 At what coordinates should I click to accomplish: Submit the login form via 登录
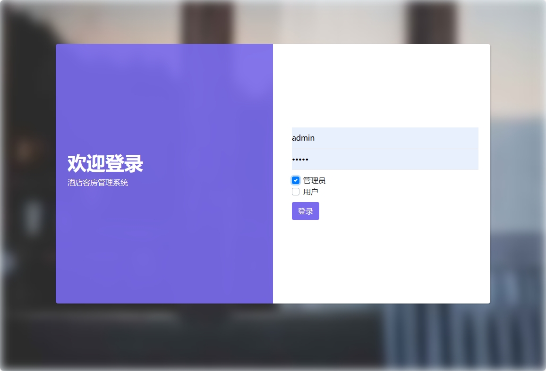coord(305,211)
